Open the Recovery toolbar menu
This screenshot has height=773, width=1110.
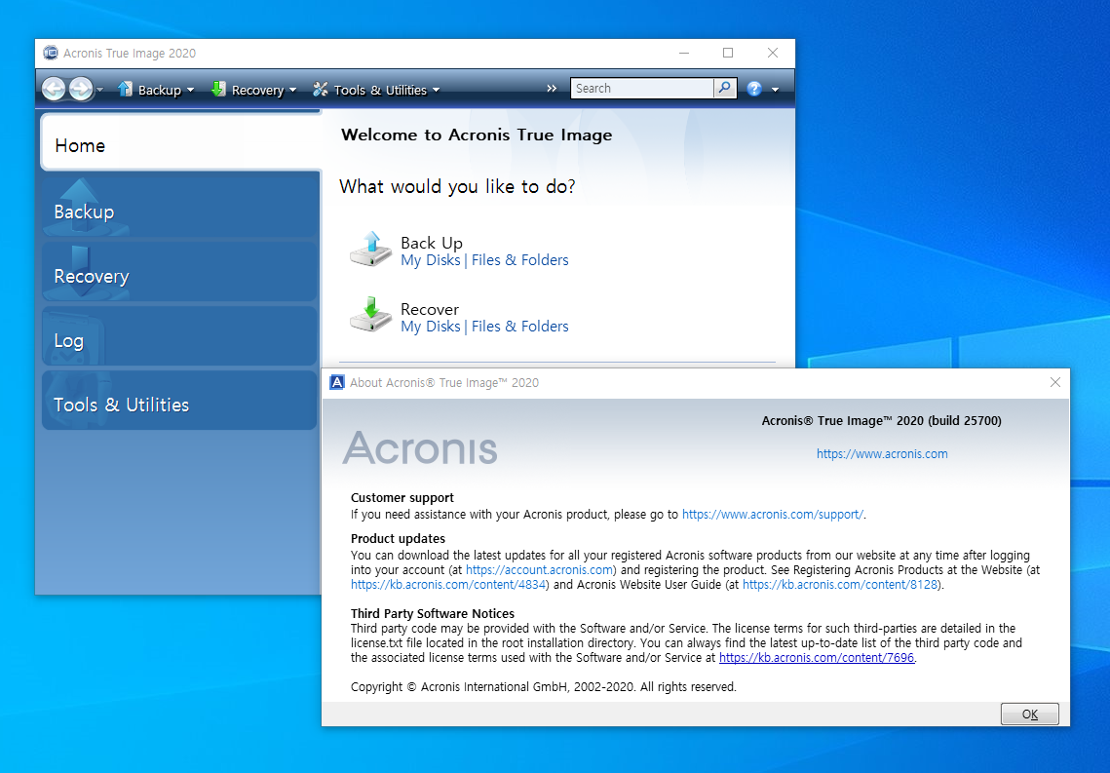pyautogui.click(x=253, y=90)
